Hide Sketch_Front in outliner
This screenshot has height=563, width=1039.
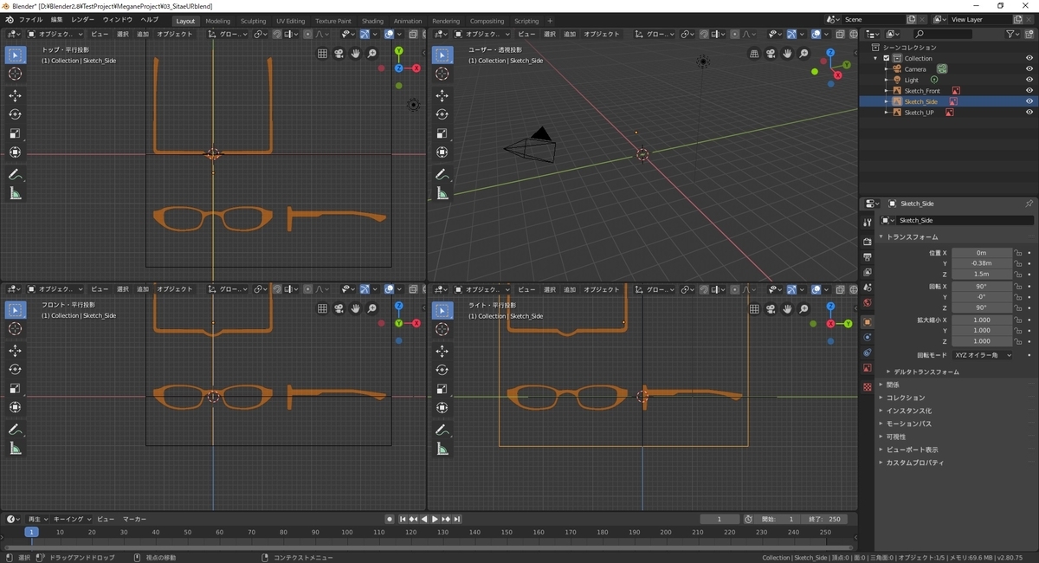pos(1029,90)
